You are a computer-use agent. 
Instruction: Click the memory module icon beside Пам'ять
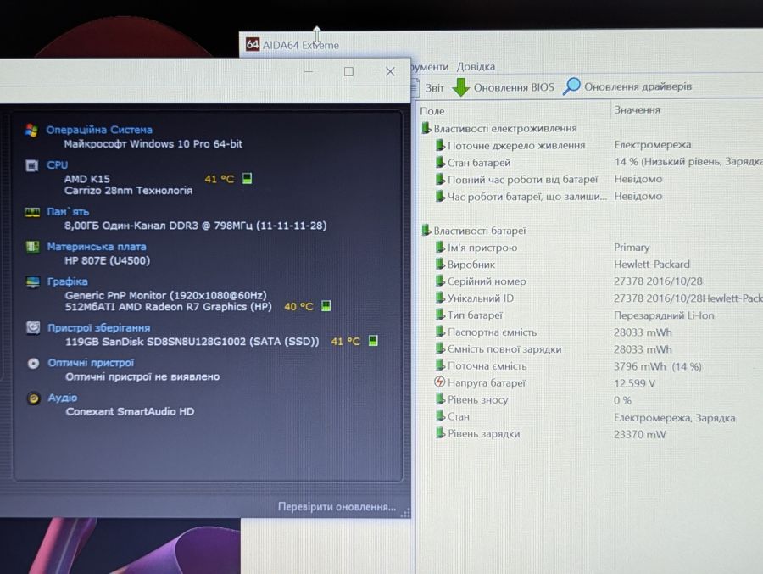(x=32, y=212)
